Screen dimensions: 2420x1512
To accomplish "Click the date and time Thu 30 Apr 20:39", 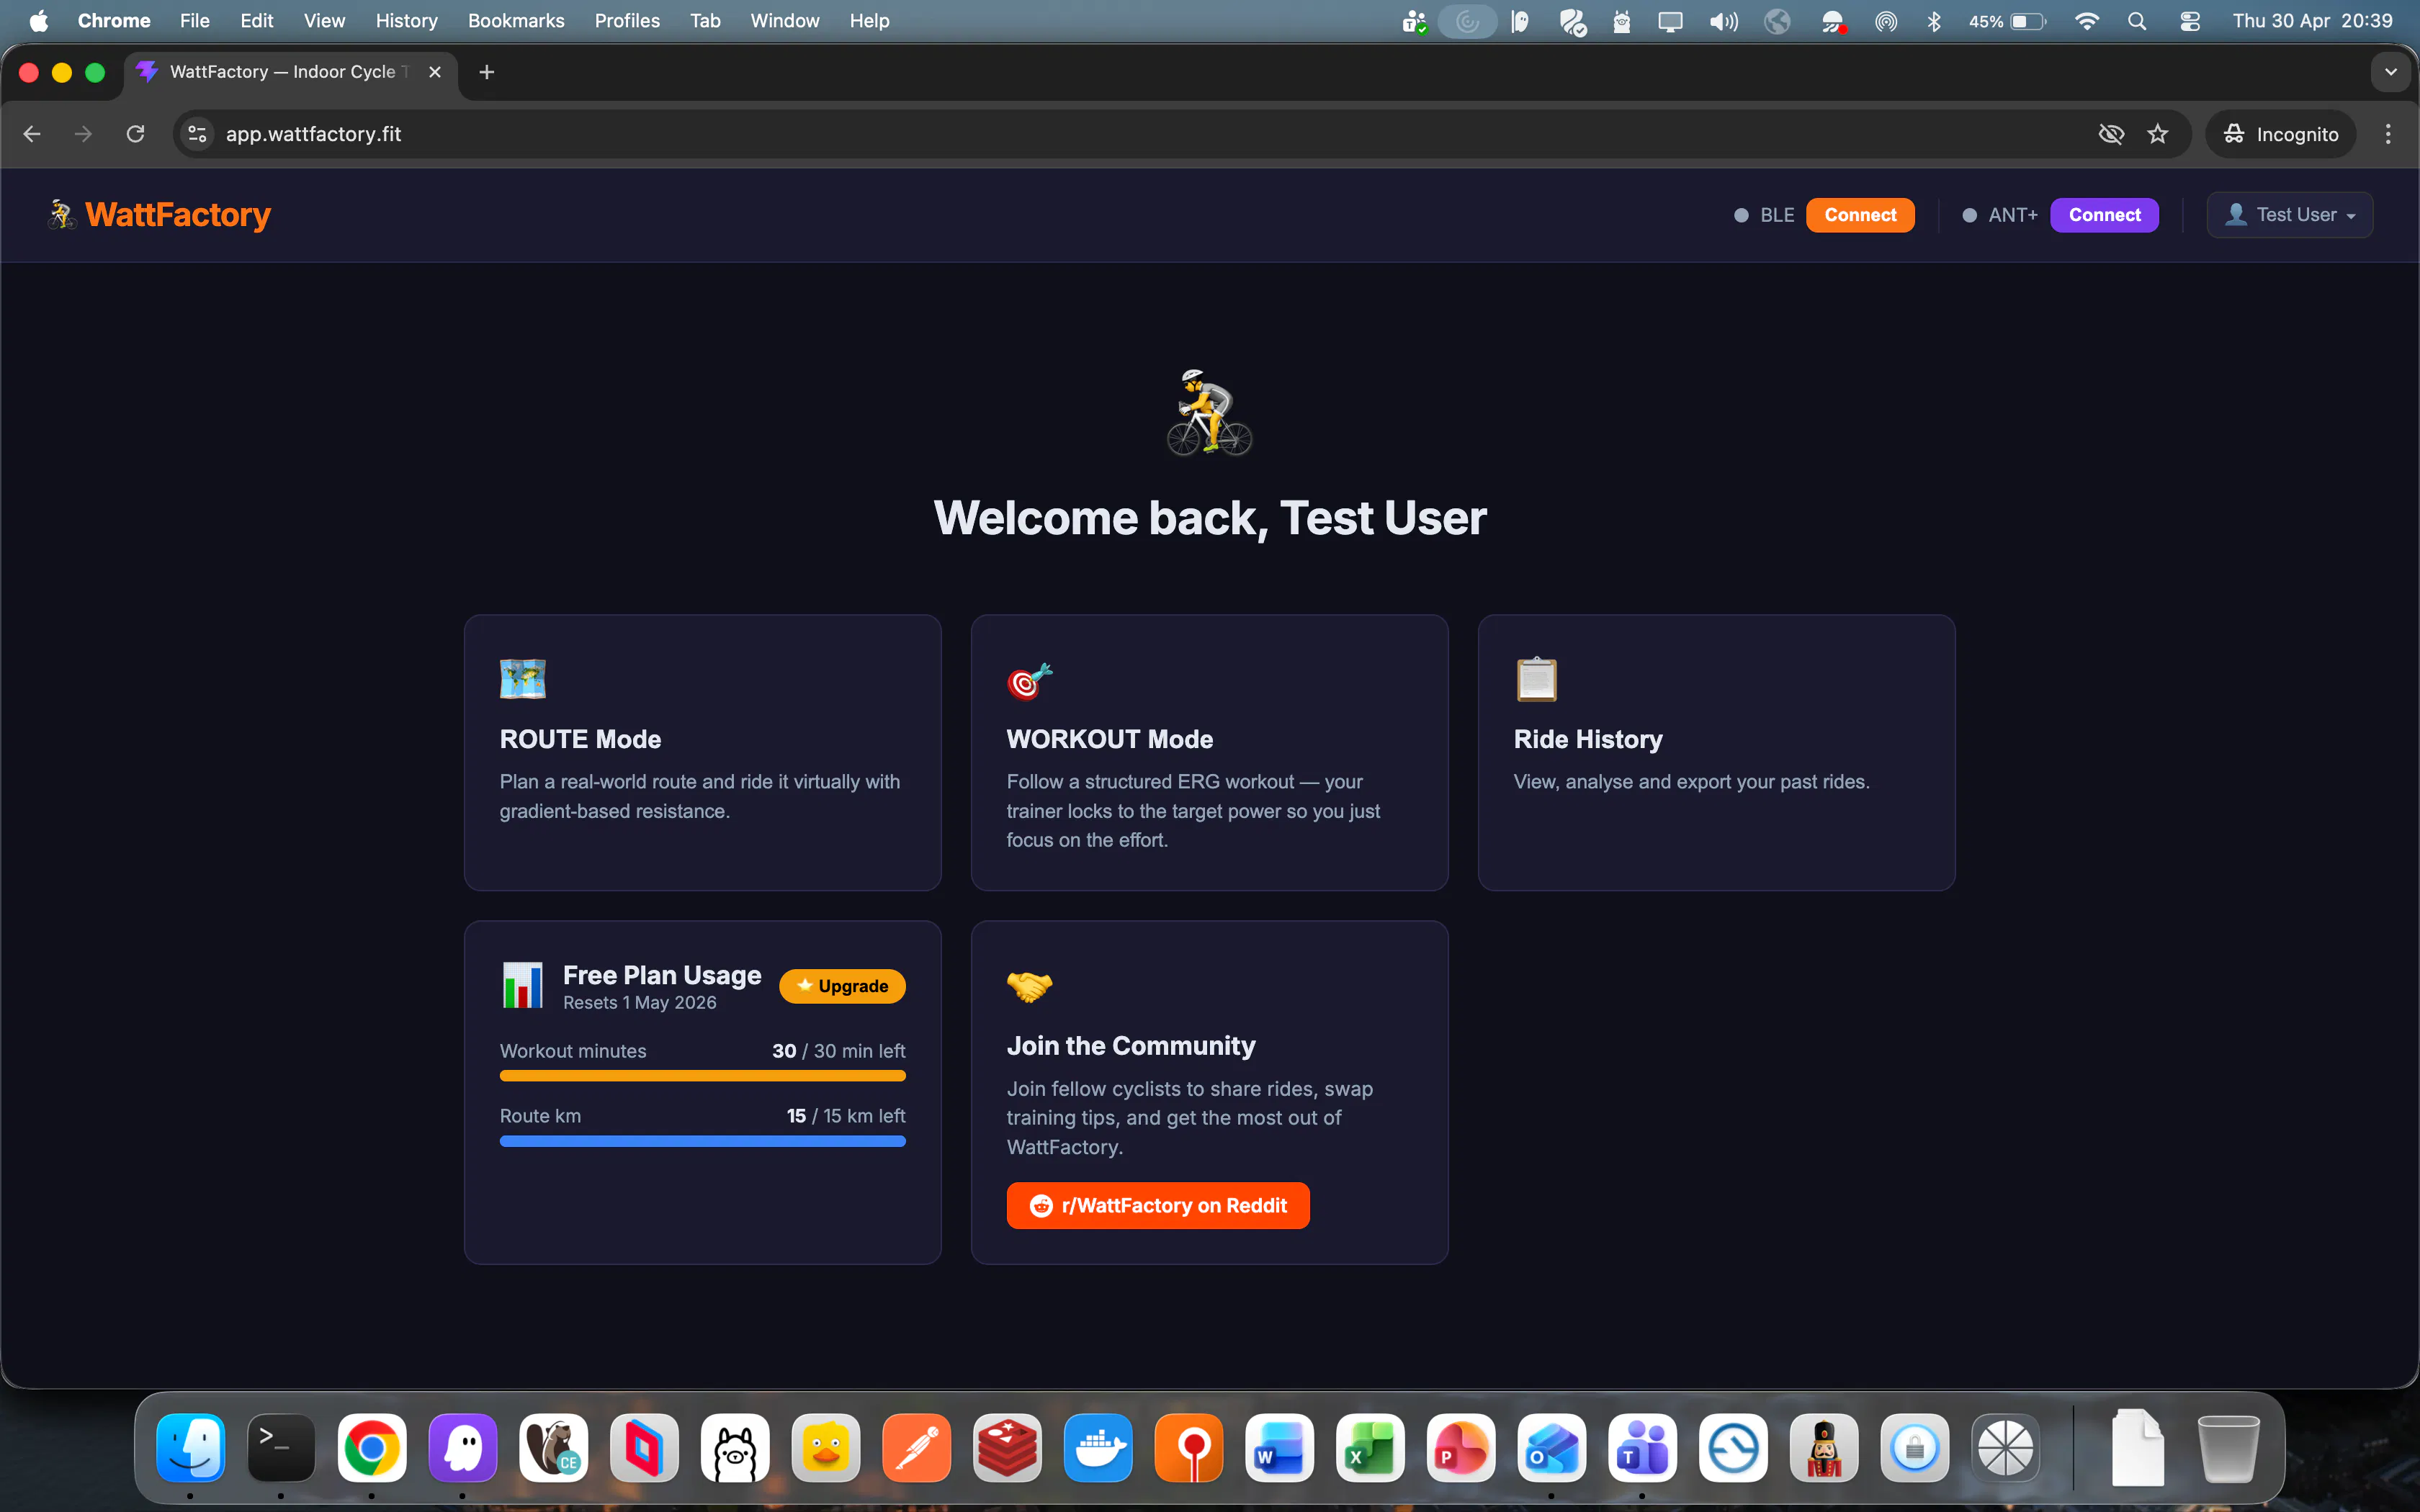I will pyautogui.click(x=2312, y=21).
